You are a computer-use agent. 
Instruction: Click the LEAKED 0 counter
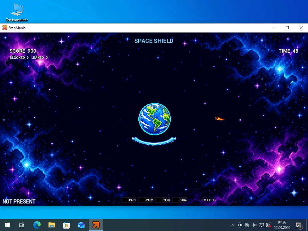click(39, 57)
